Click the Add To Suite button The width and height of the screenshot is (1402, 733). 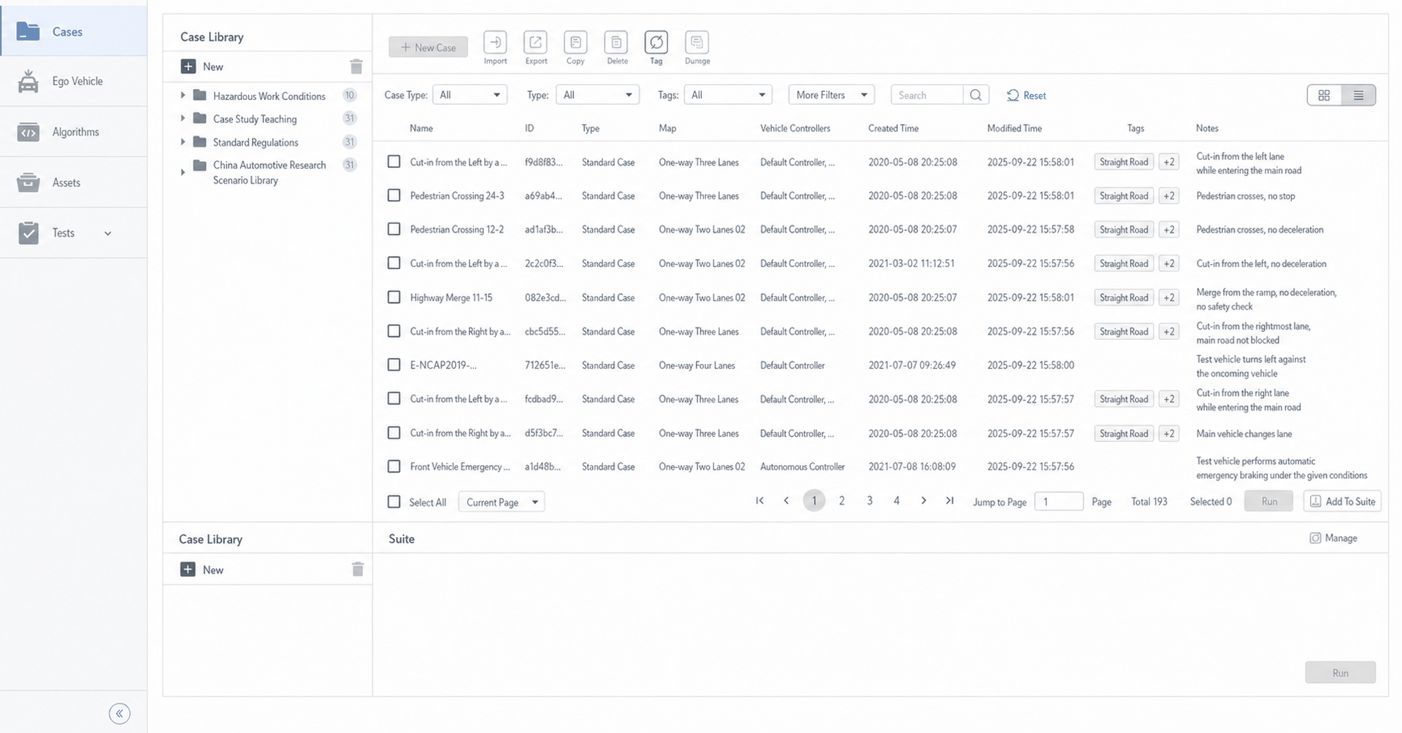click(1342, 501)
